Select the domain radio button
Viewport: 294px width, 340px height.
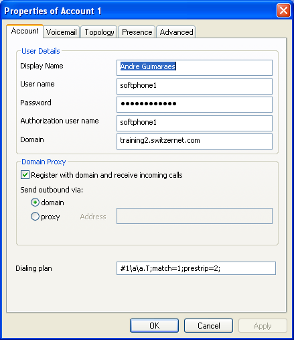(x=35, y=203)
